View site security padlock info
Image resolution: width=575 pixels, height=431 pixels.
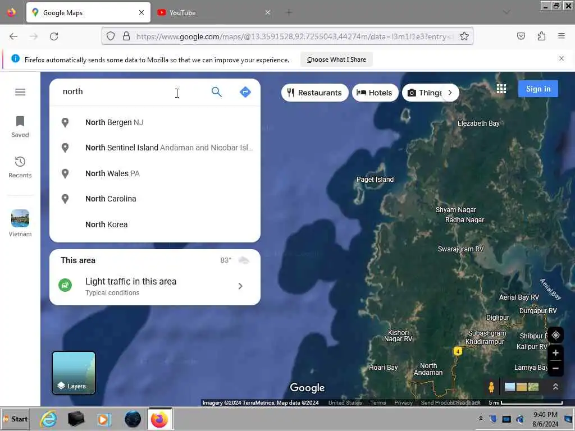pyautogui.click(x=126, y=36)
